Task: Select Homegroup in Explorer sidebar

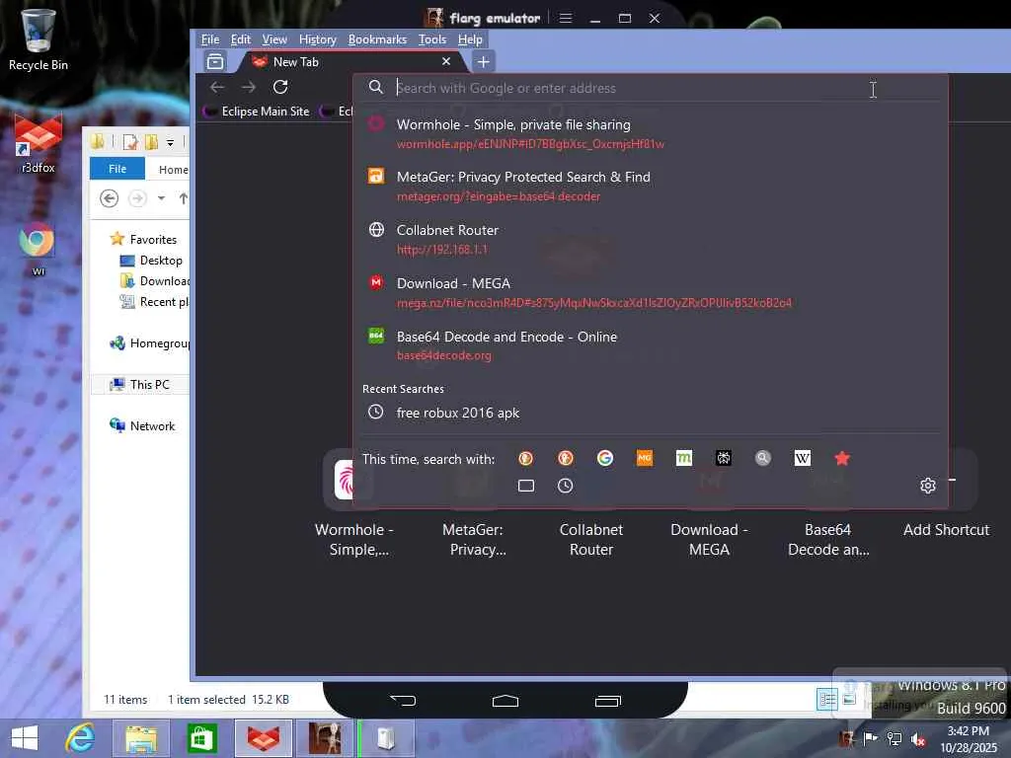Action: [150, 342]
